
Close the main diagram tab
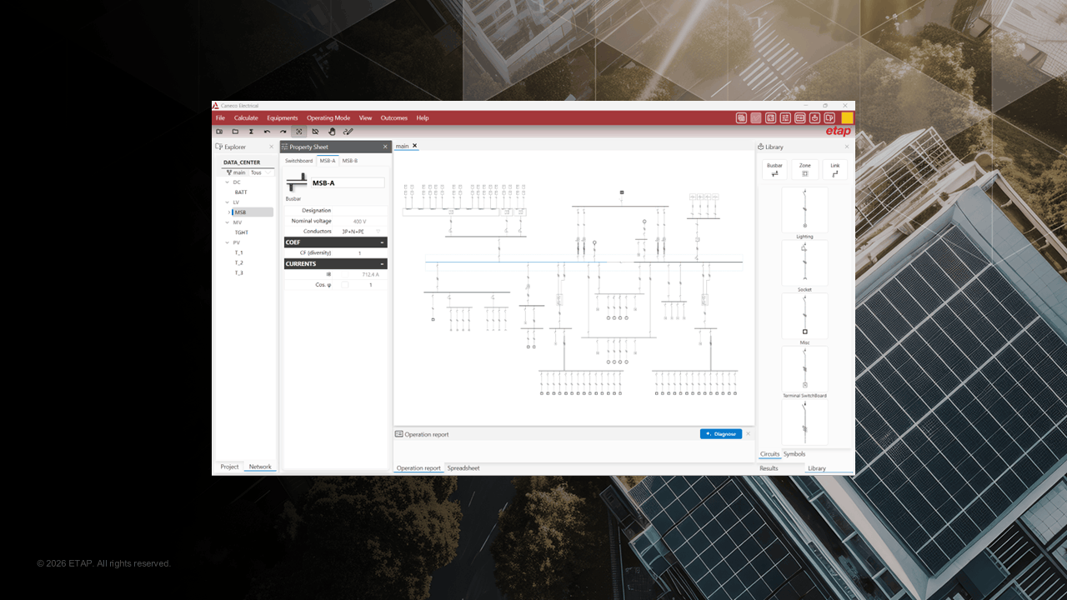414,146
